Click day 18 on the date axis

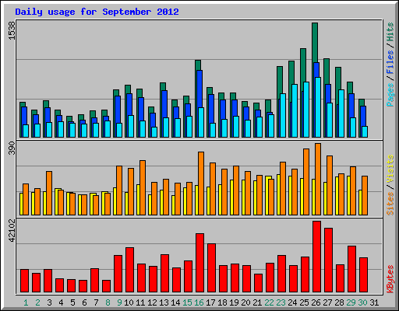click(x=222, y=302)
